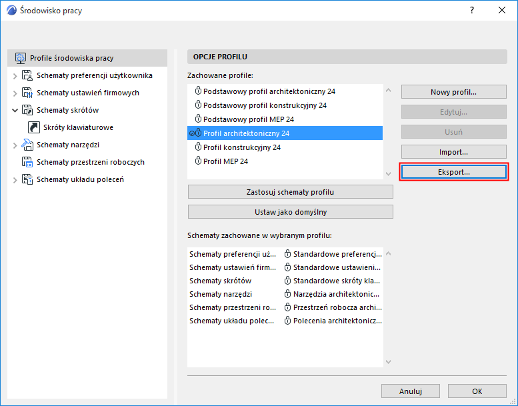Click the Schematy przestrzeni roboczych icon

[27, 162]
